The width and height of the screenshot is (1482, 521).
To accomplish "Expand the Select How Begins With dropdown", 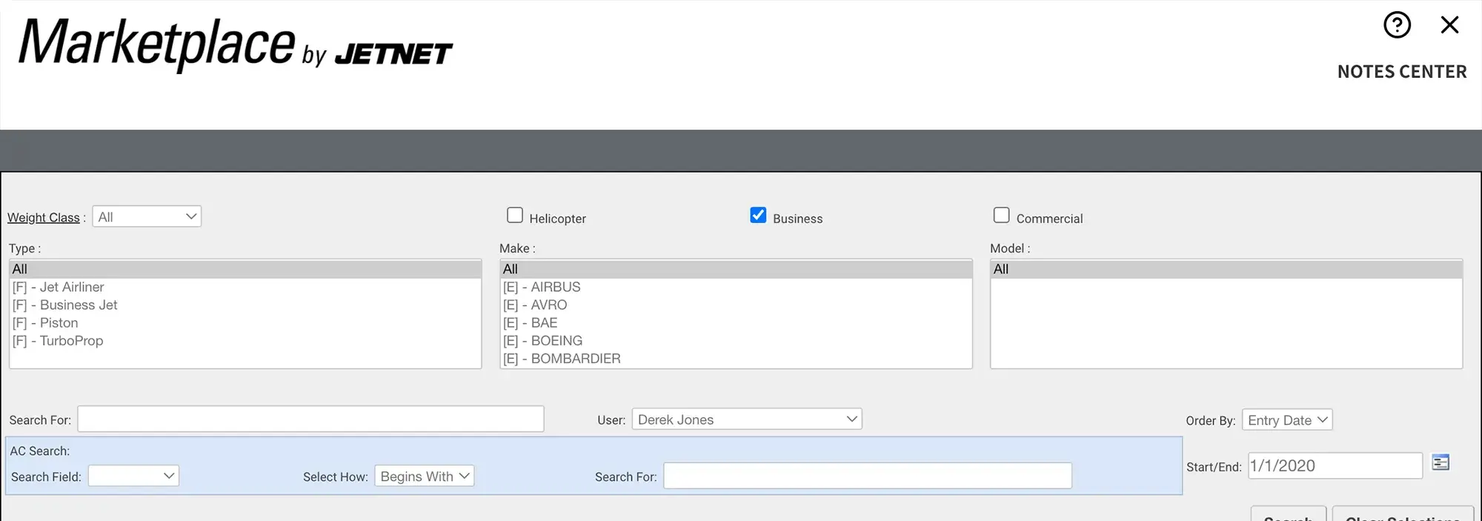I will coord(424,477).
